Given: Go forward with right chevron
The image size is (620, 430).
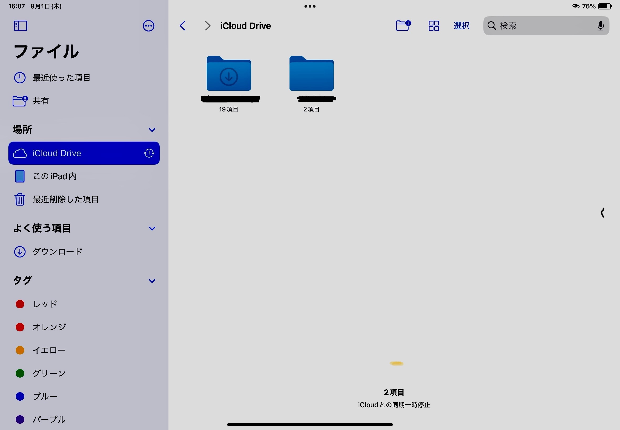Looking at the screenshot, I should click(x=207, y=26).
